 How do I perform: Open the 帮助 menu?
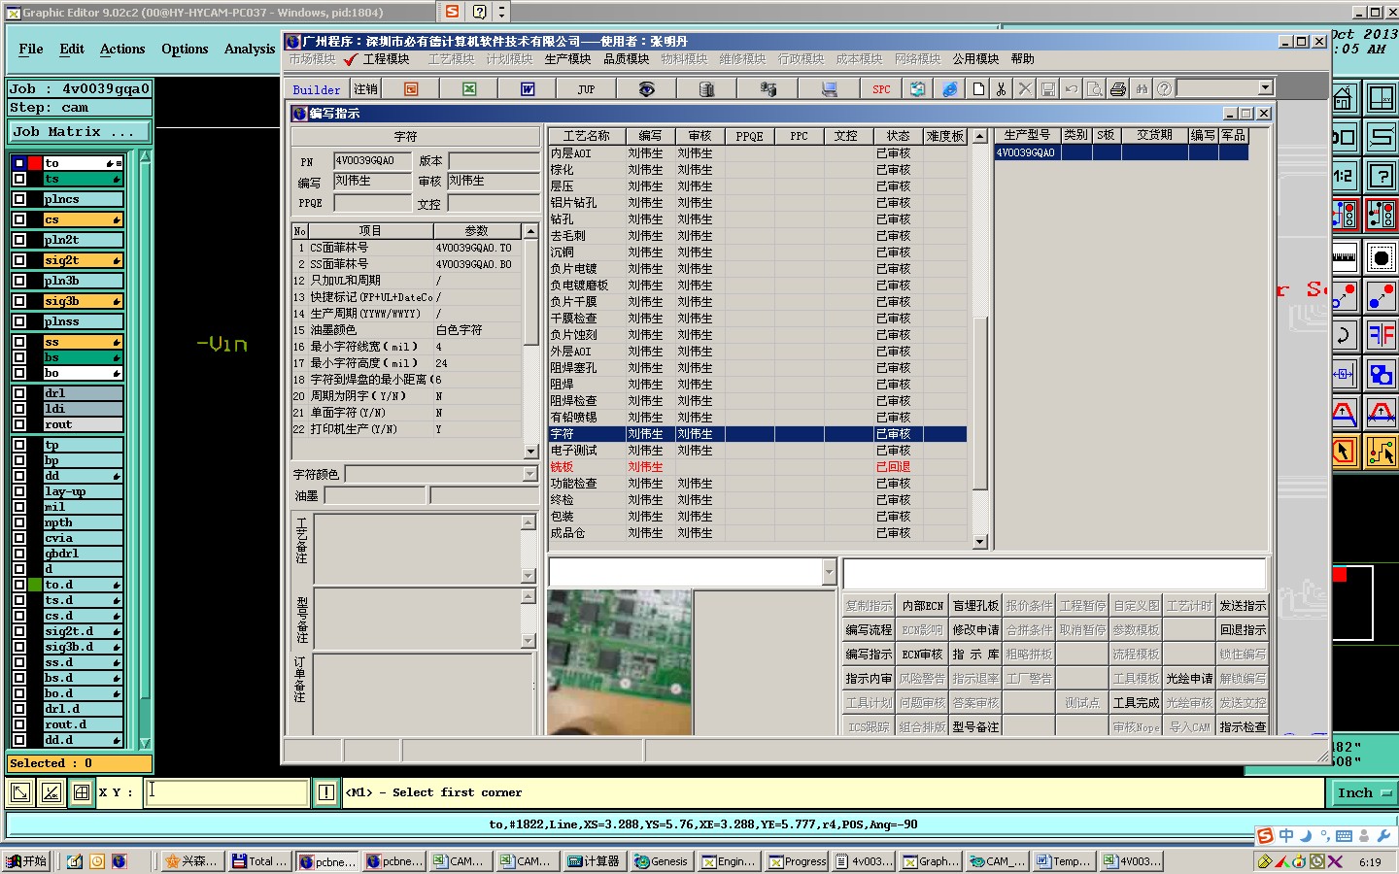(1022, 59)
